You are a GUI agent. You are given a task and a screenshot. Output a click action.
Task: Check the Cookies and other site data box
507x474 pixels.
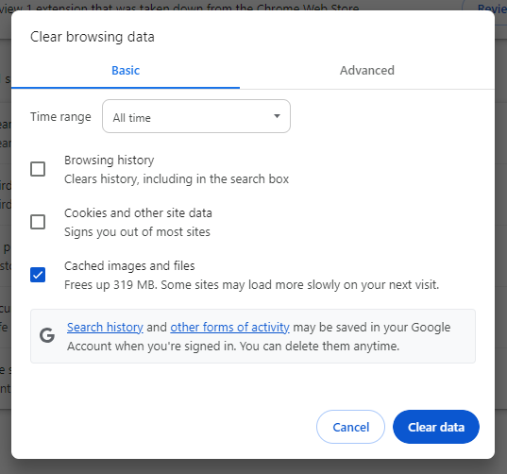click(x=38, y=222)
